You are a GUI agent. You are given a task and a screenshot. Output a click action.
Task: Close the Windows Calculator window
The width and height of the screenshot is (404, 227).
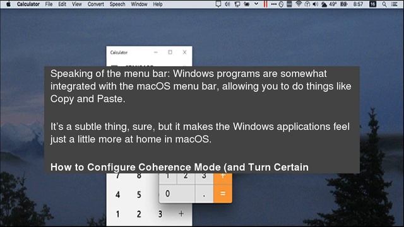pyautogui.click(x=184, y=52)
